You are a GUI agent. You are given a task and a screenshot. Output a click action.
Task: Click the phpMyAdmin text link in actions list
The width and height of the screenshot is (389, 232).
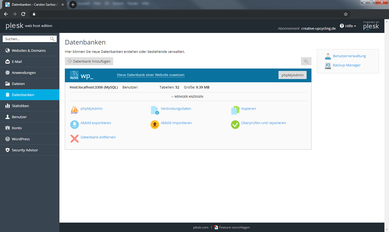[92, 108]
